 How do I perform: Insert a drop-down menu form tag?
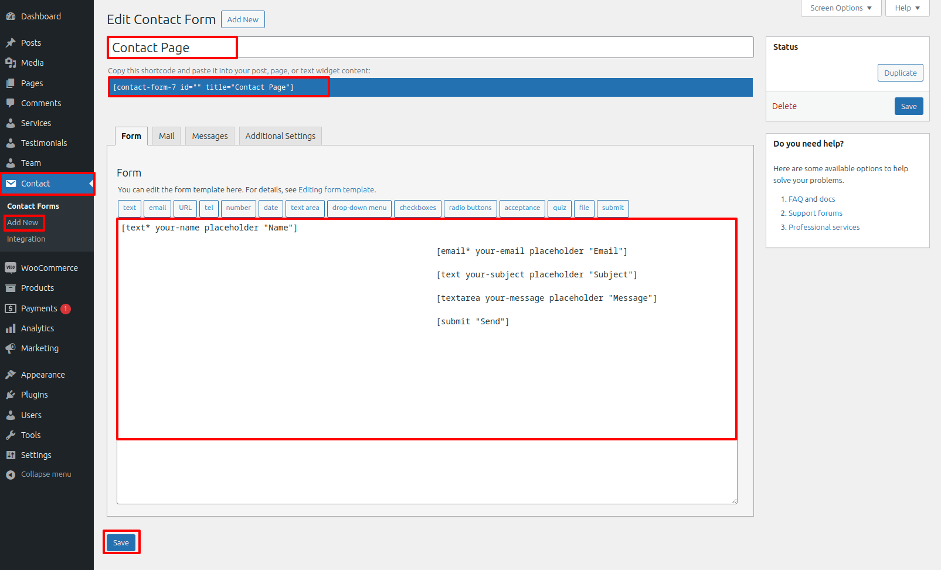(x=359, y=208)
